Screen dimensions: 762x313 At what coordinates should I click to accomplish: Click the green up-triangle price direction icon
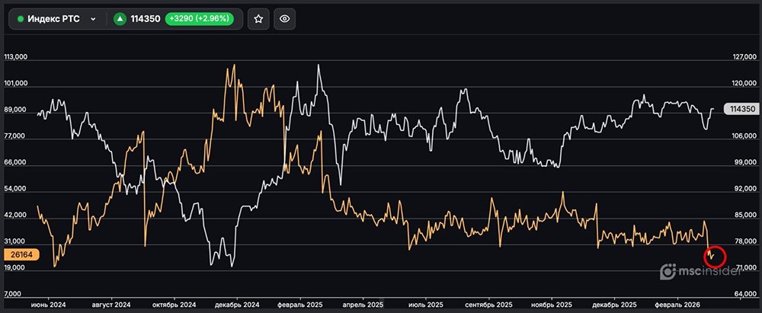120,19
